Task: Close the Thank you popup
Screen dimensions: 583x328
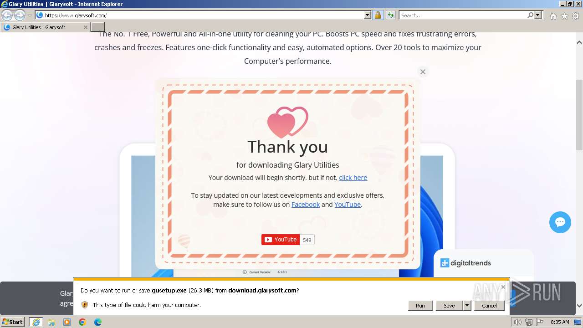Action: click(423, 72)
